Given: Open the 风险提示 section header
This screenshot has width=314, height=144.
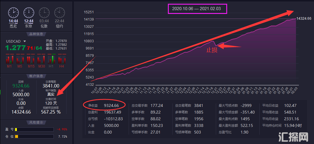Looking at the screenshot, I should [x=36, y=123].
